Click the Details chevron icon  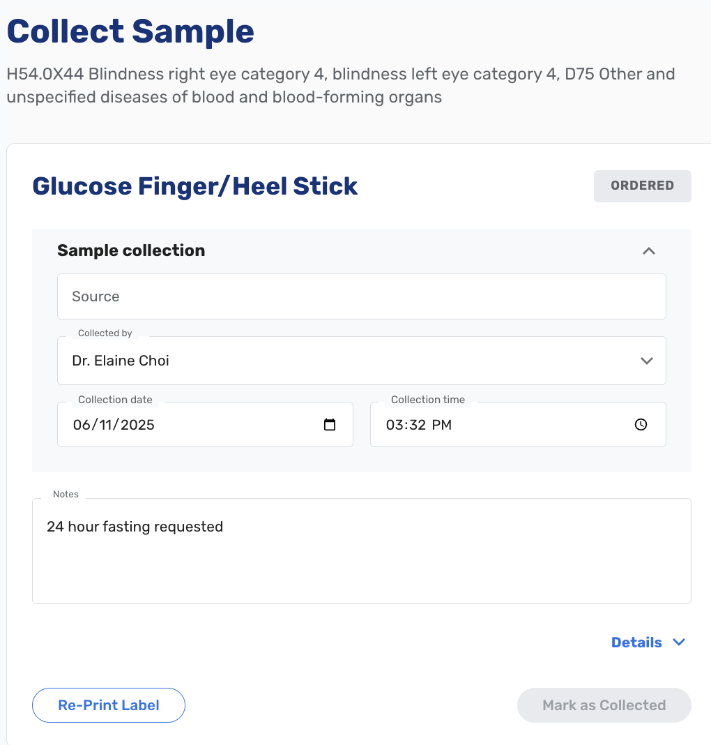pyautogui.click(x=678, y=642)
